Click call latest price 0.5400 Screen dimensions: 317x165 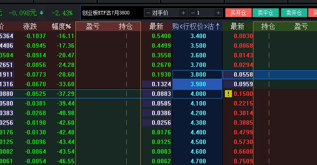pos(161,36)
